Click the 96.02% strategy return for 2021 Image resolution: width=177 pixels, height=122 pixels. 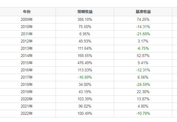(x=85, y=106)
